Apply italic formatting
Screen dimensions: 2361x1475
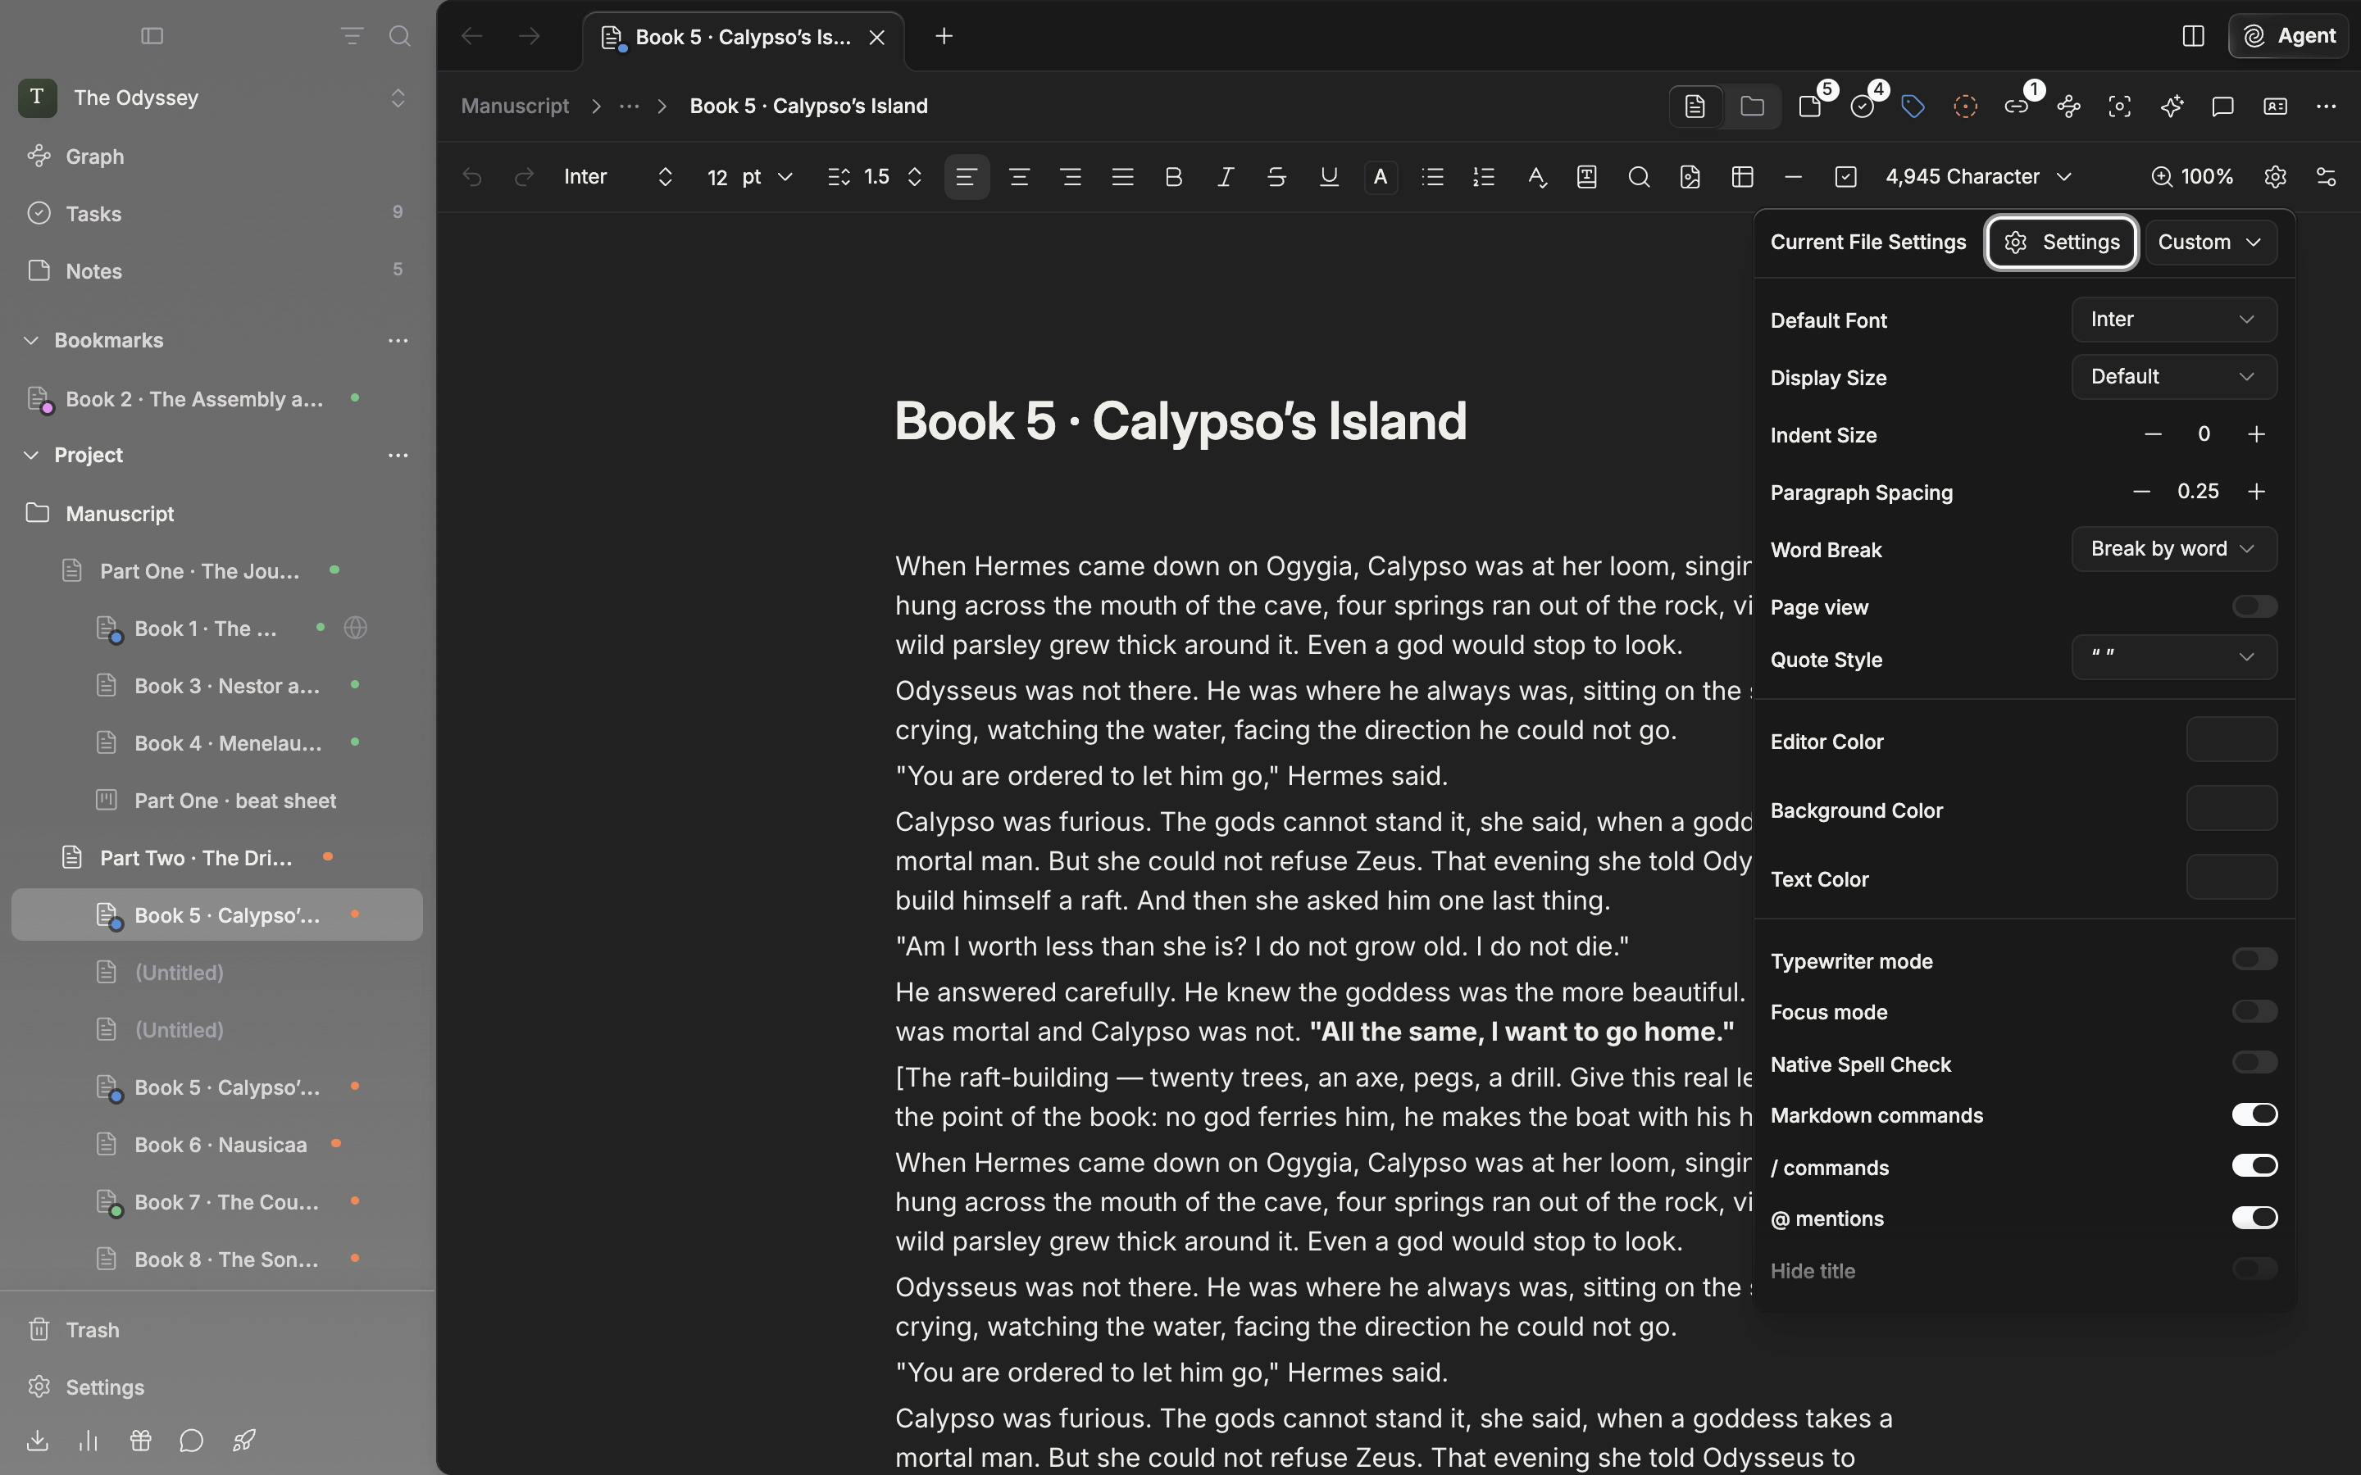click(x=1226, y=176)
